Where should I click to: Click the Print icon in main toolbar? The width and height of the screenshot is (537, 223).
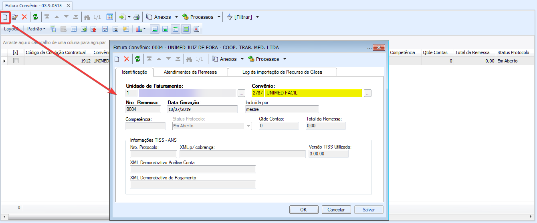[x=137, y=17]
